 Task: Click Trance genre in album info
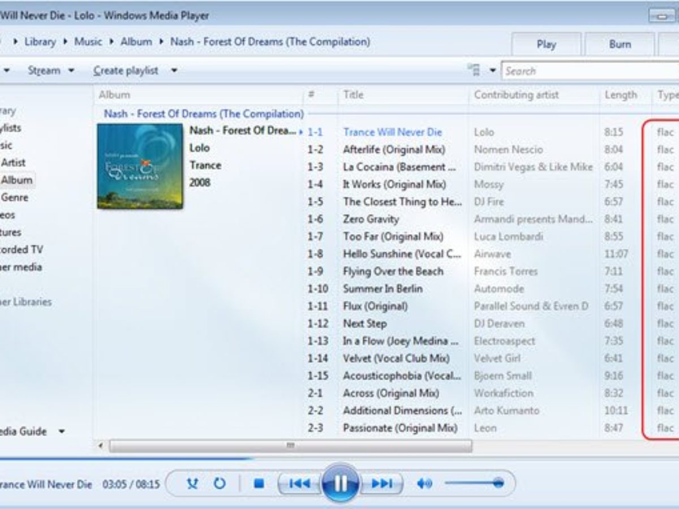tap(205, 165)
